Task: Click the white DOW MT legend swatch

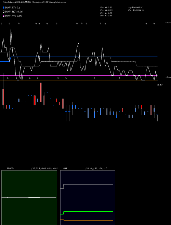Action: coord(3,12)
